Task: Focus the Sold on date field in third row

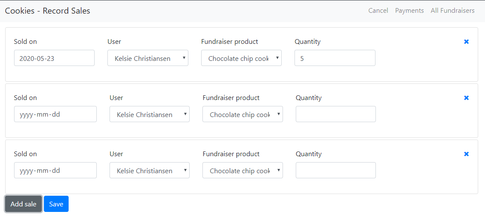Action: click(55, 171)
